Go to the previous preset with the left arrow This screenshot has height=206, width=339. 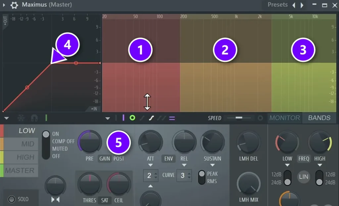tap(294, 5)
